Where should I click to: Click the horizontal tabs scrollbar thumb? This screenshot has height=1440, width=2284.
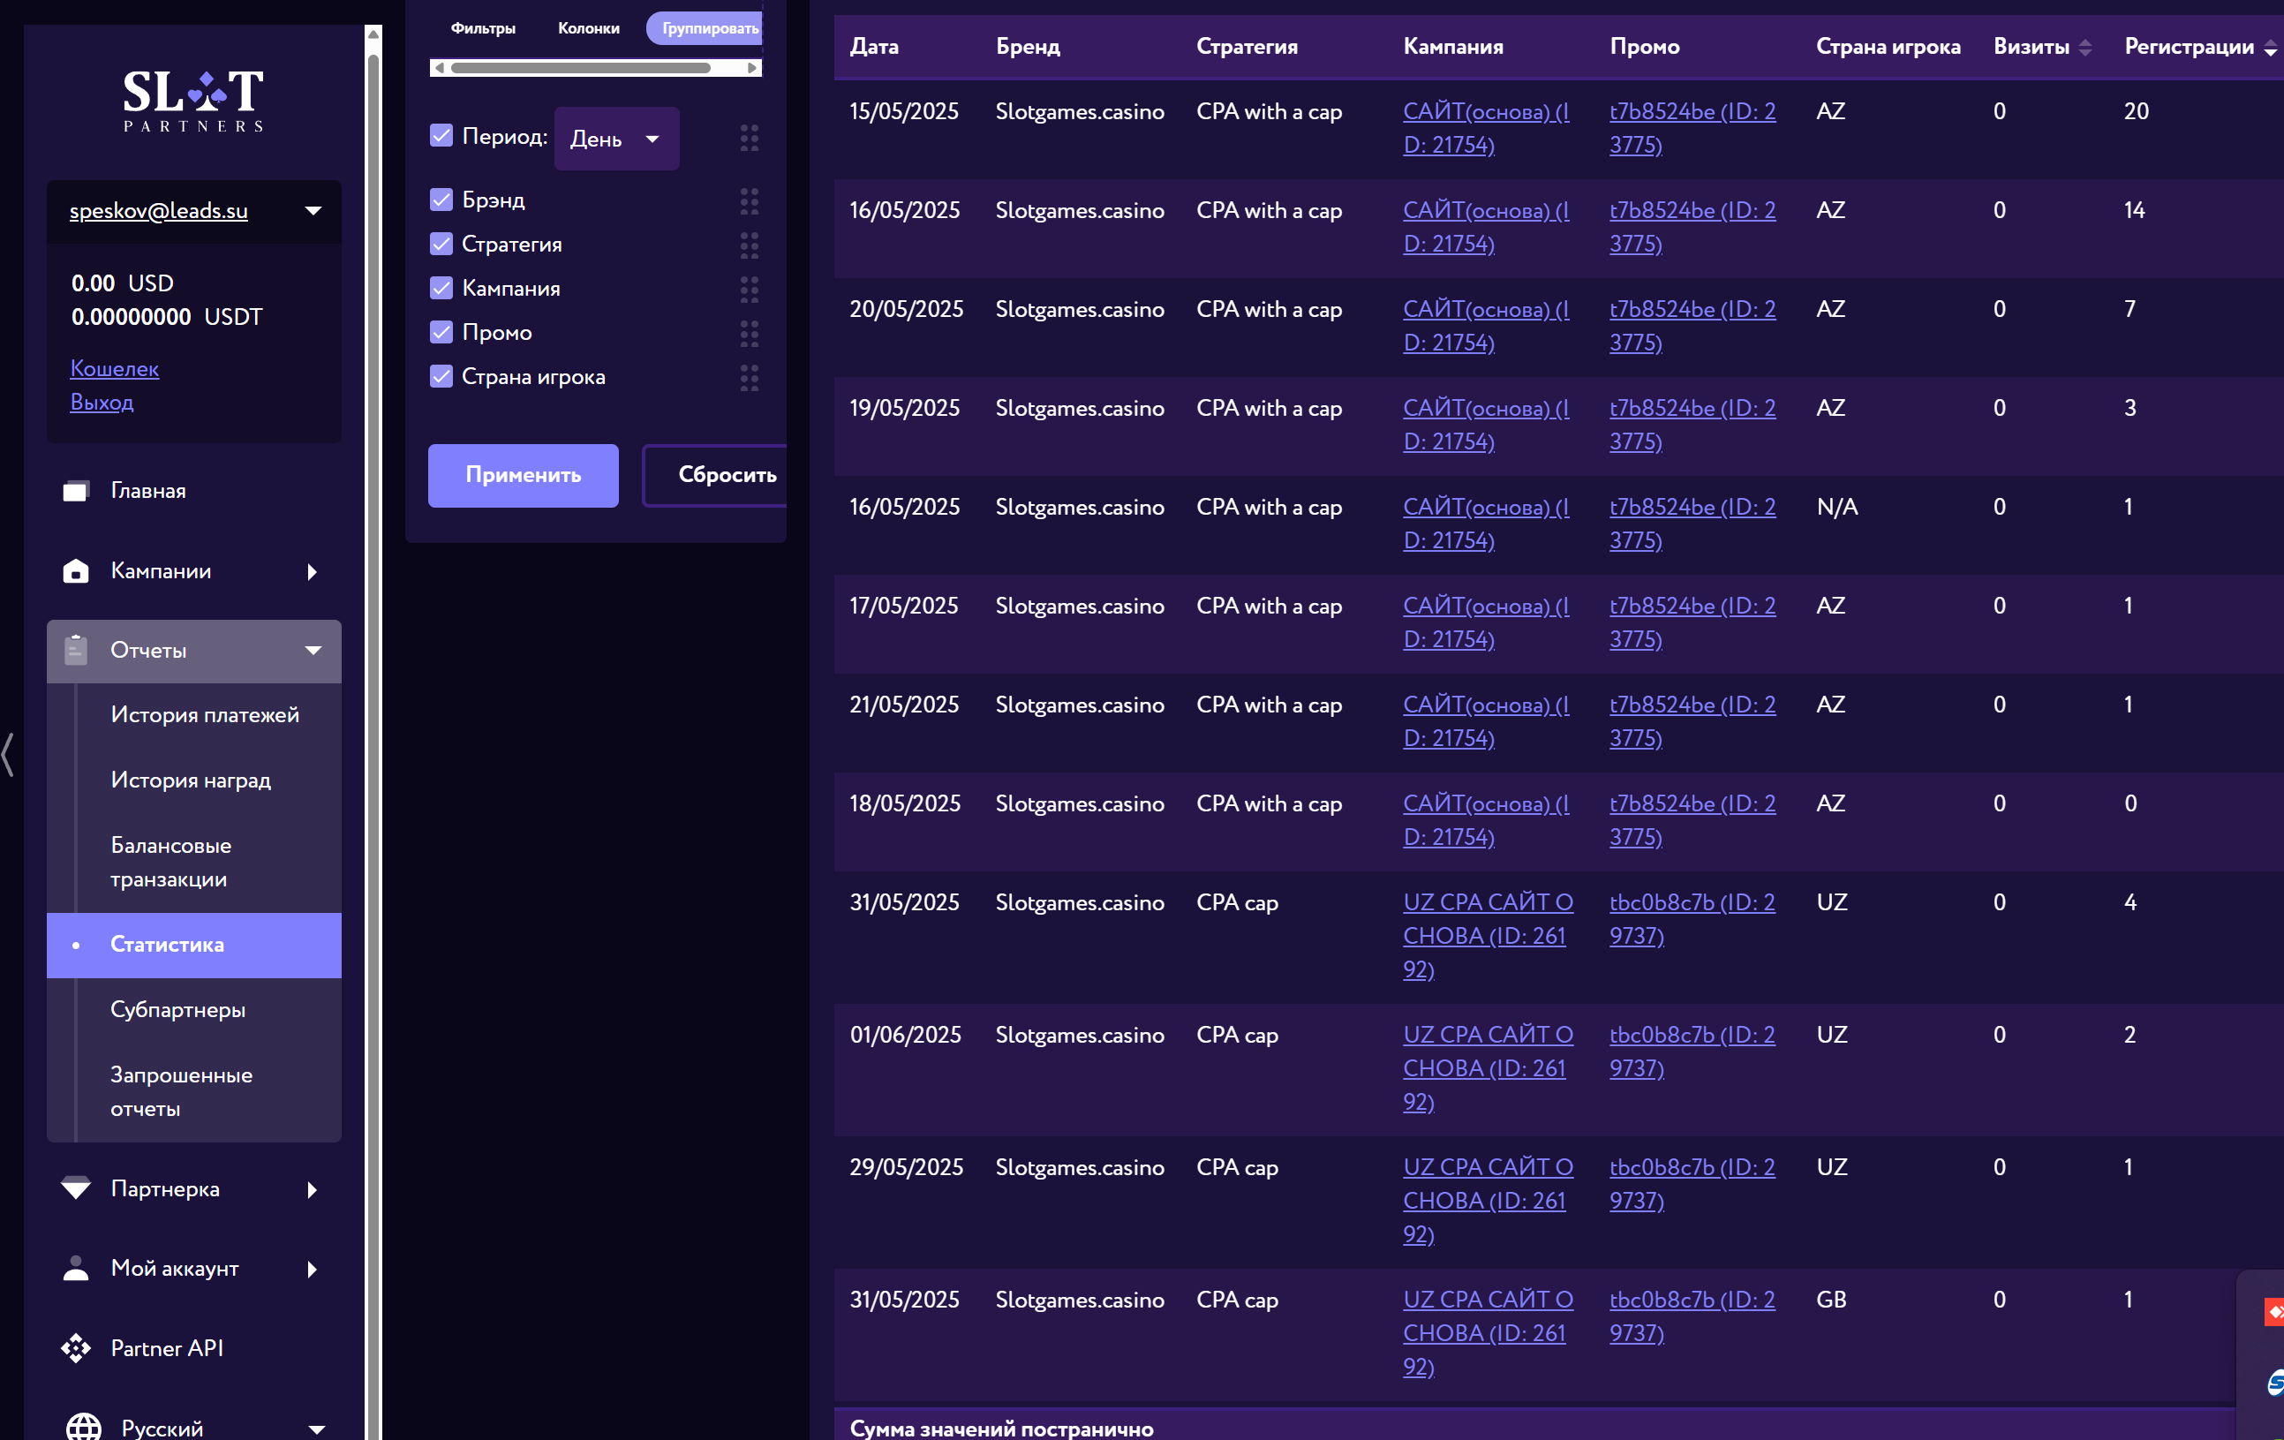pos(580,67)
